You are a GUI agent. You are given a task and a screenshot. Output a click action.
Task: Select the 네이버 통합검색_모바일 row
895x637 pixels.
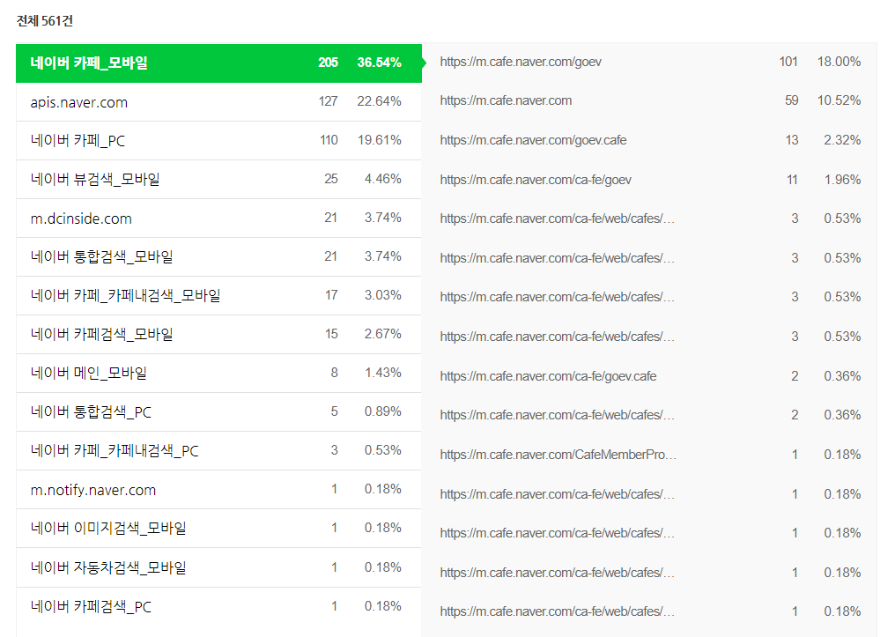pos(218,257)
